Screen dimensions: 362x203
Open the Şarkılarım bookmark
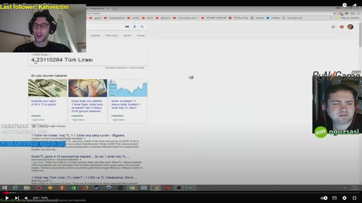click(x=163, y=18)
